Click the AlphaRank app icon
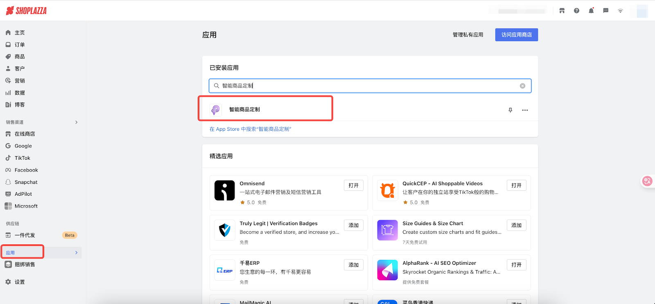This screenshot has height=304, width=655. tap(388, 270)
